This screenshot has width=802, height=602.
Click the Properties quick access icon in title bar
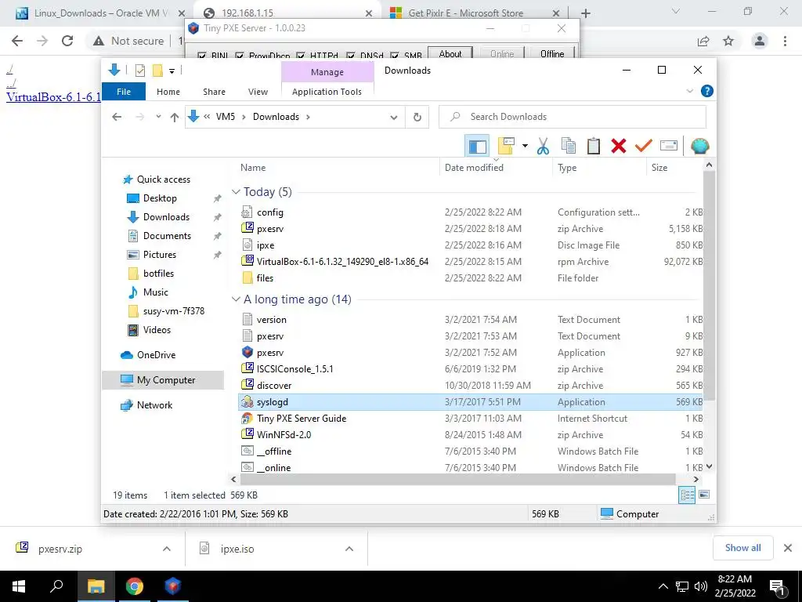139,71
